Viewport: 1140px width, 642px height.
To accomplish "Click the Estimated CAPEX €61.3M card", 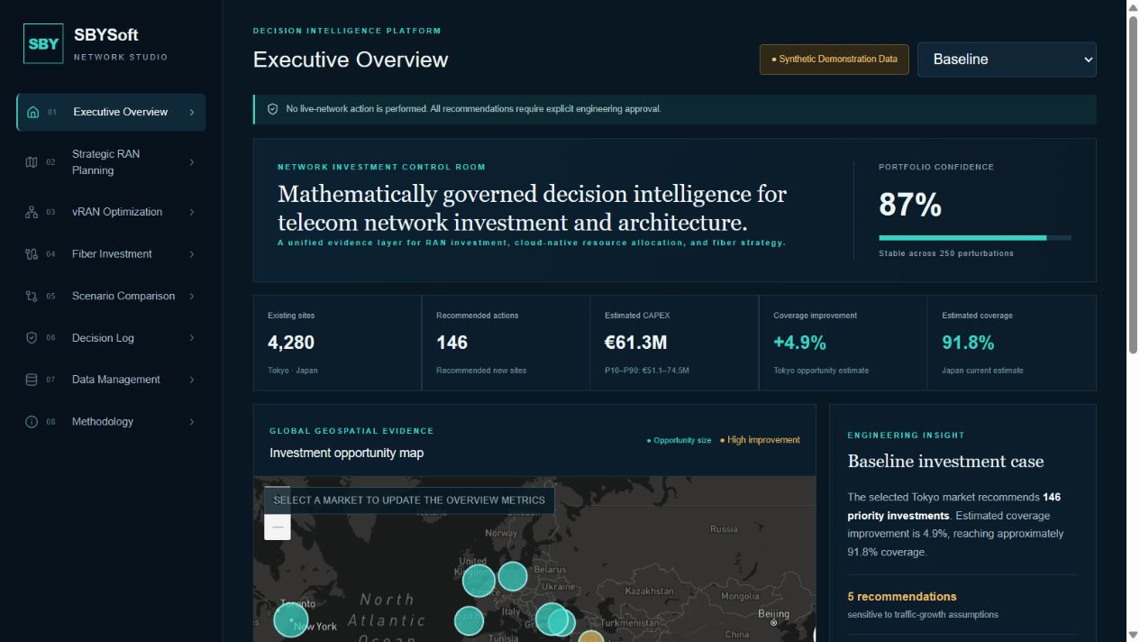I will pyautogui.click(x=674, y=343).
